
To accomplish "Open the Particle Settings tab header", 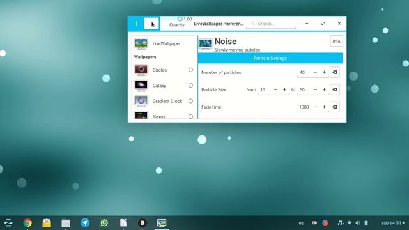I will coord(270,58).
